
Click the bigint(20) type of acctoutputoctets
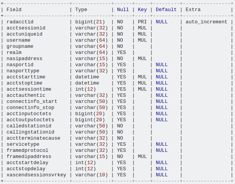[x=90, y=120]
